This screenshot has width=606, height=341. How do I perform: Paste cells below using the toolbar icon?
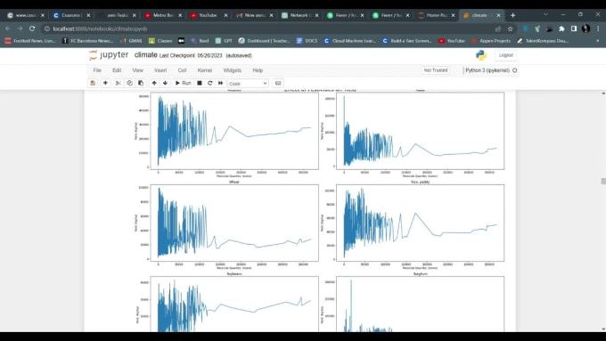click(x=141, y=83)
